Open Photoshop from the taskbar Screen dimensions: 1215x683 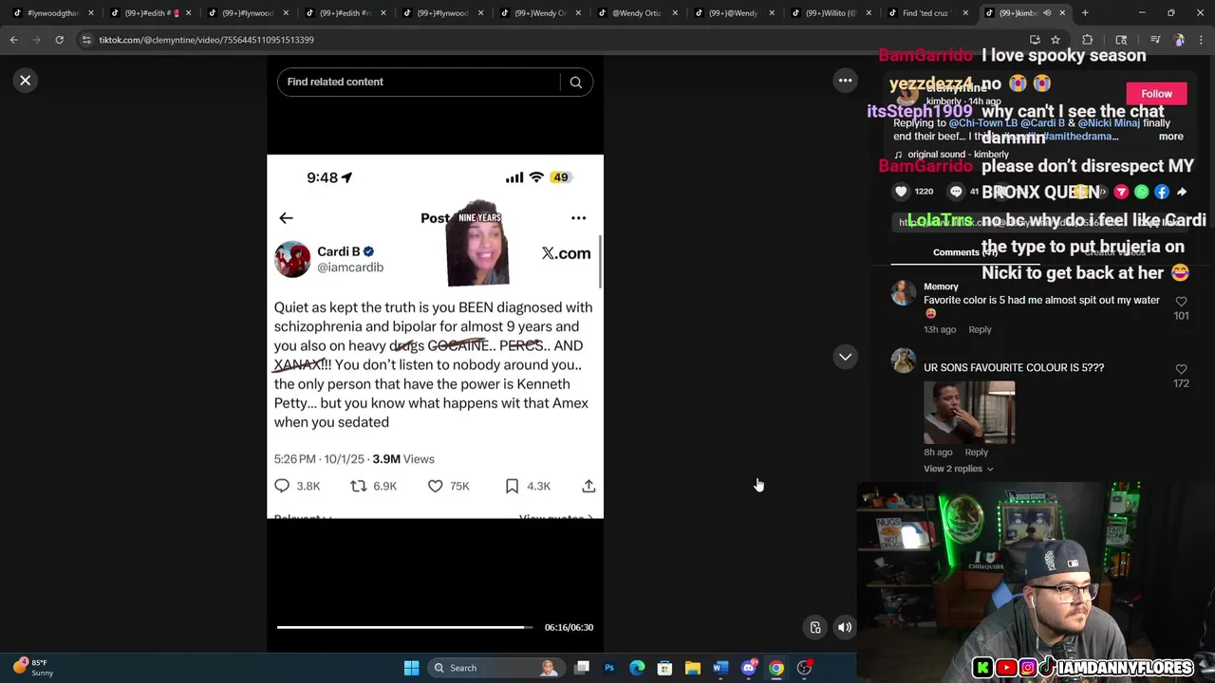pos(609,668)
